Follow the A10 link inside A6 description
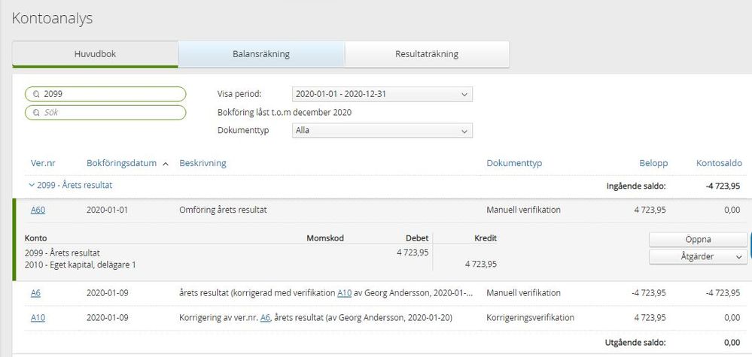This screenshot has width=752, height=357. click(x=344, y=293)
